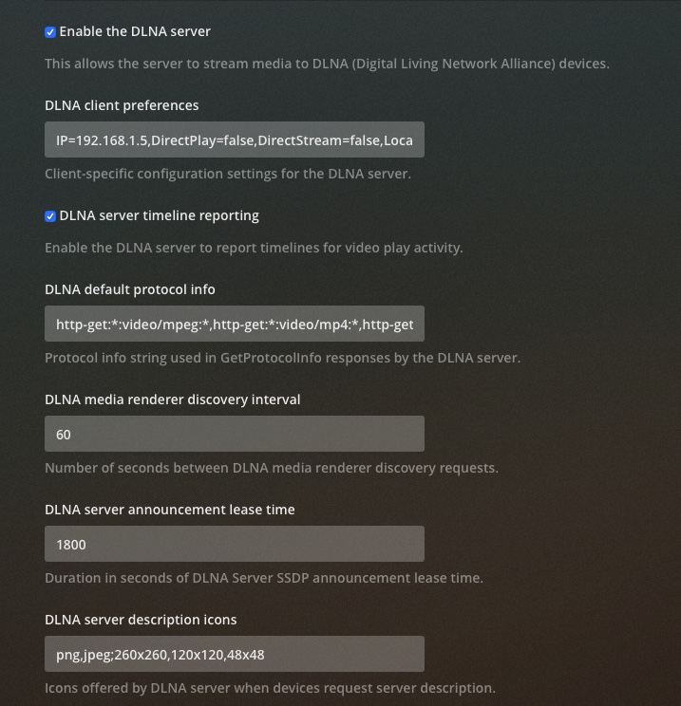Click the "DLNA server description icons" label
681x706 pixels.
point(141,620)
